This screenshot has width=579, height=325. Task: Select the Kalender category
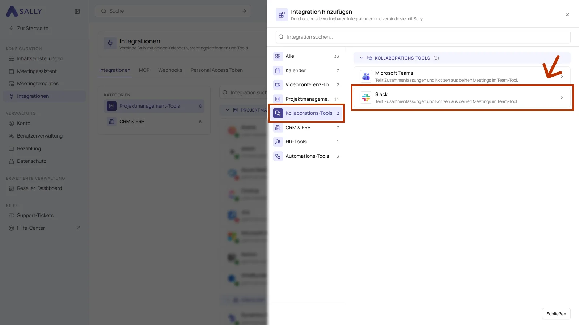pyautogui.click(x=306, y=70)
